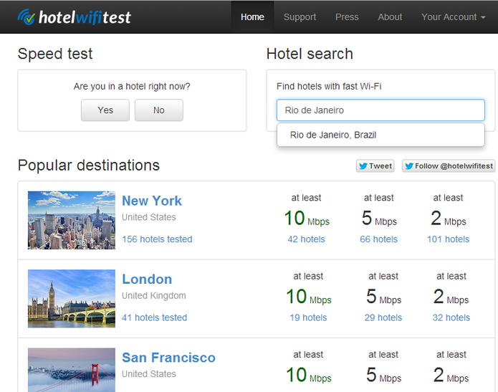Screen dimensions: 498x392
Task: Expand the Your Account dropdown
Action: click(x=454, y=16)
